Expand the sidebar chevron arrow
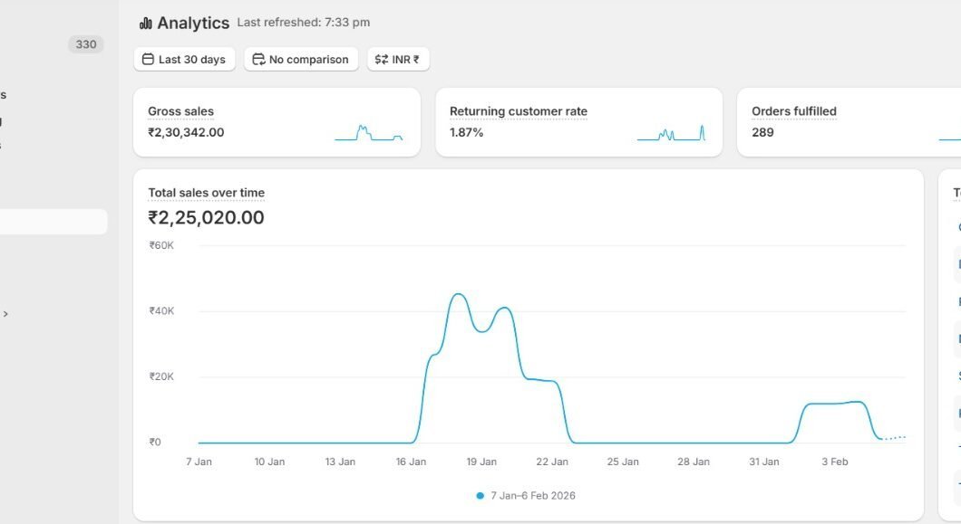This screenshot has height=524, width=961. point(5,314)
